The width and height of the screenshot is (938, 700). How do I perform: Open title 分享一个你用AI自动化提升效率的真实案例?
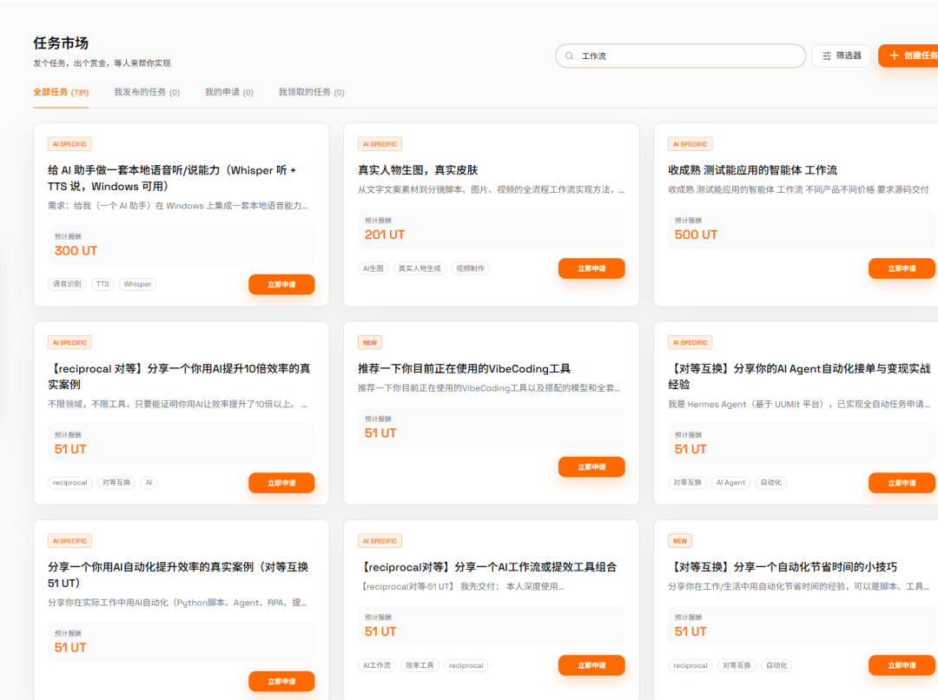178,574
